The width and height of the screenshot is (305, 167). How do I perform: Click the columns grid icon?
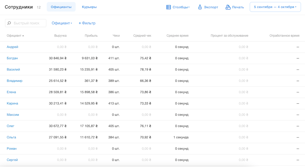(169, 7)
